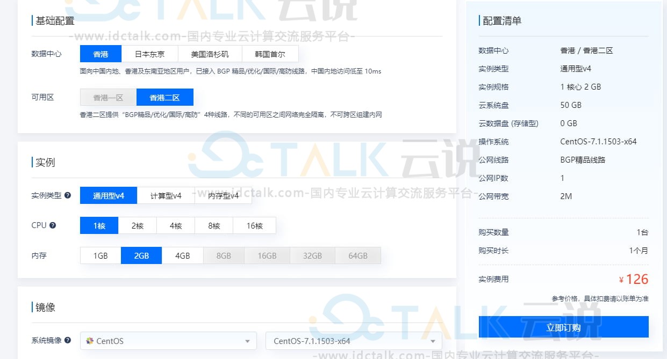Pick the 4核 CPU option
The height and width of the screenshot is (359, 667).
pyautogui.click(x=176, y=225)
